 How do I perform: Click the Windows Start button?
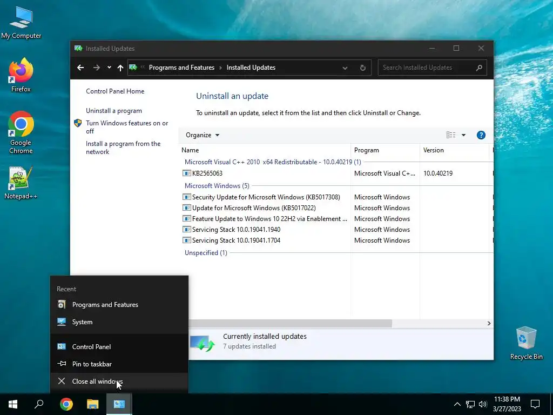(x=13, y=404)
